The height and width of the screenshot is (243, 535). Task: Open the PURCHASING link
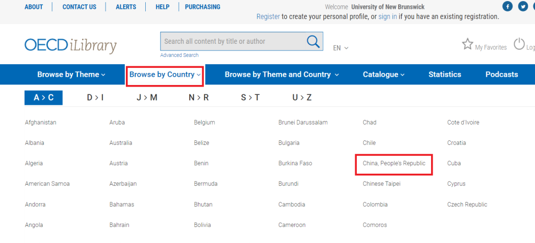[x=203, y=7]
